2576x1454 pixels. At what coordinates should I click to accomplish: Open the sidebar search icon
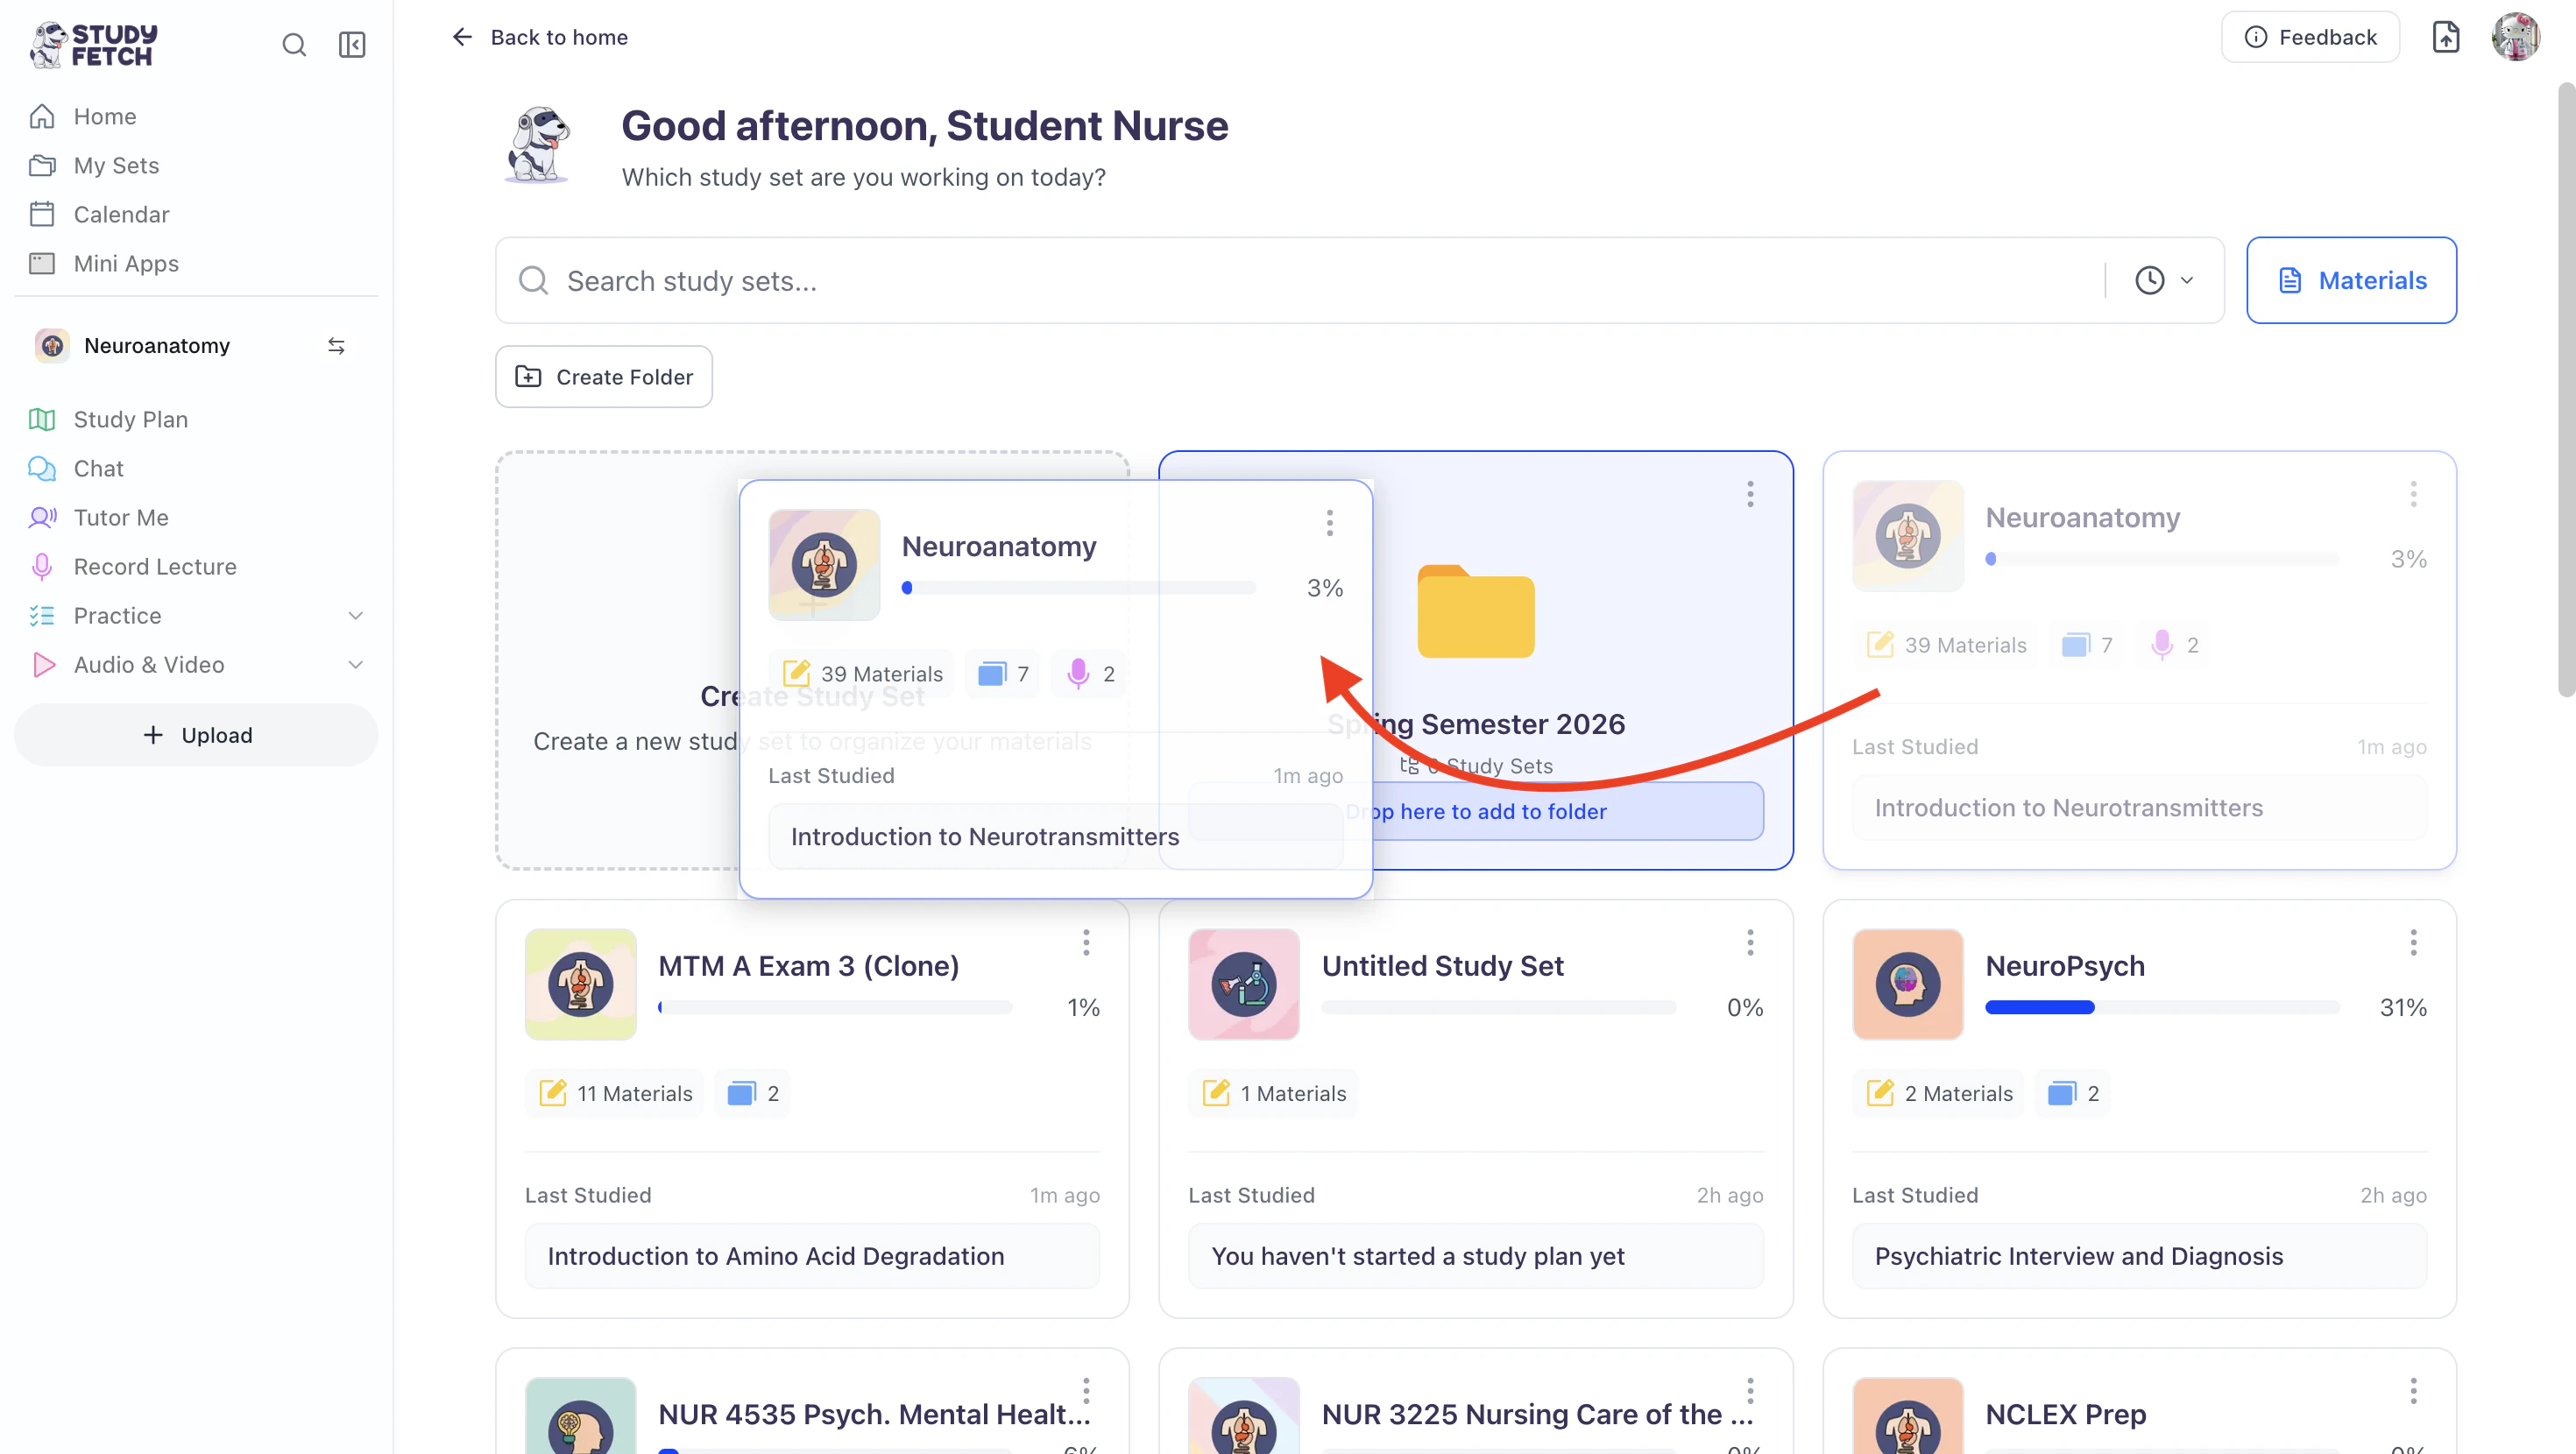[x=294, y=45]
